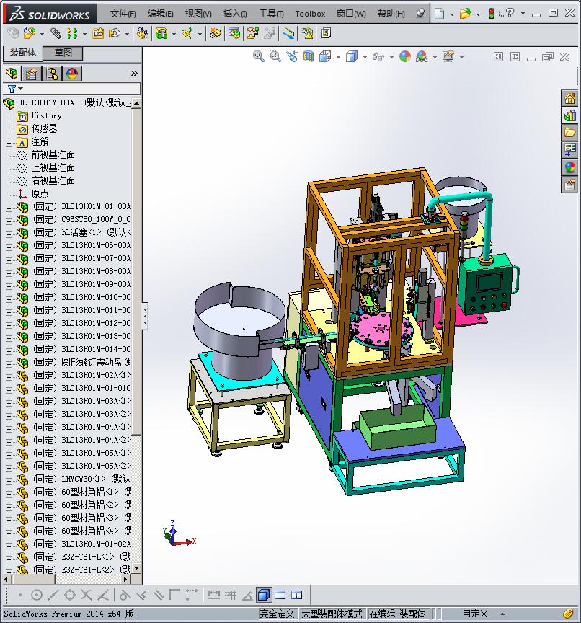Screen dimensions: 581x623
Task: Click the Apply Scene icon
Action: click(422, 56)
